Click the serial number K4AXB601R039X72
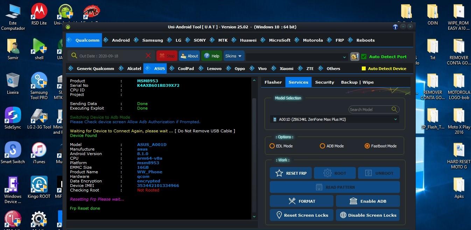This screenshot has height=230, width=471. coord(158,85)
